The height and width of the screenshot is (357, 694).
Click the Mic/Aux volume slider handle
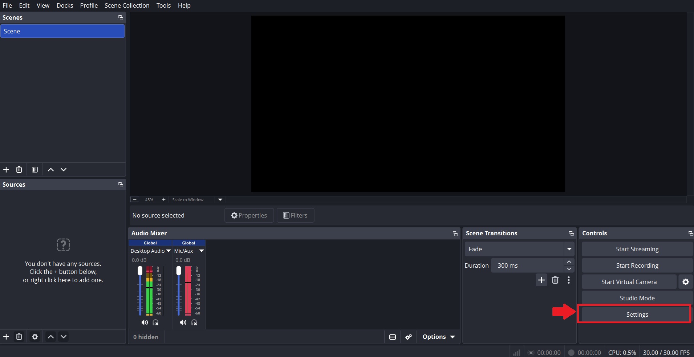pyautogui.click(x=179, y=271)
